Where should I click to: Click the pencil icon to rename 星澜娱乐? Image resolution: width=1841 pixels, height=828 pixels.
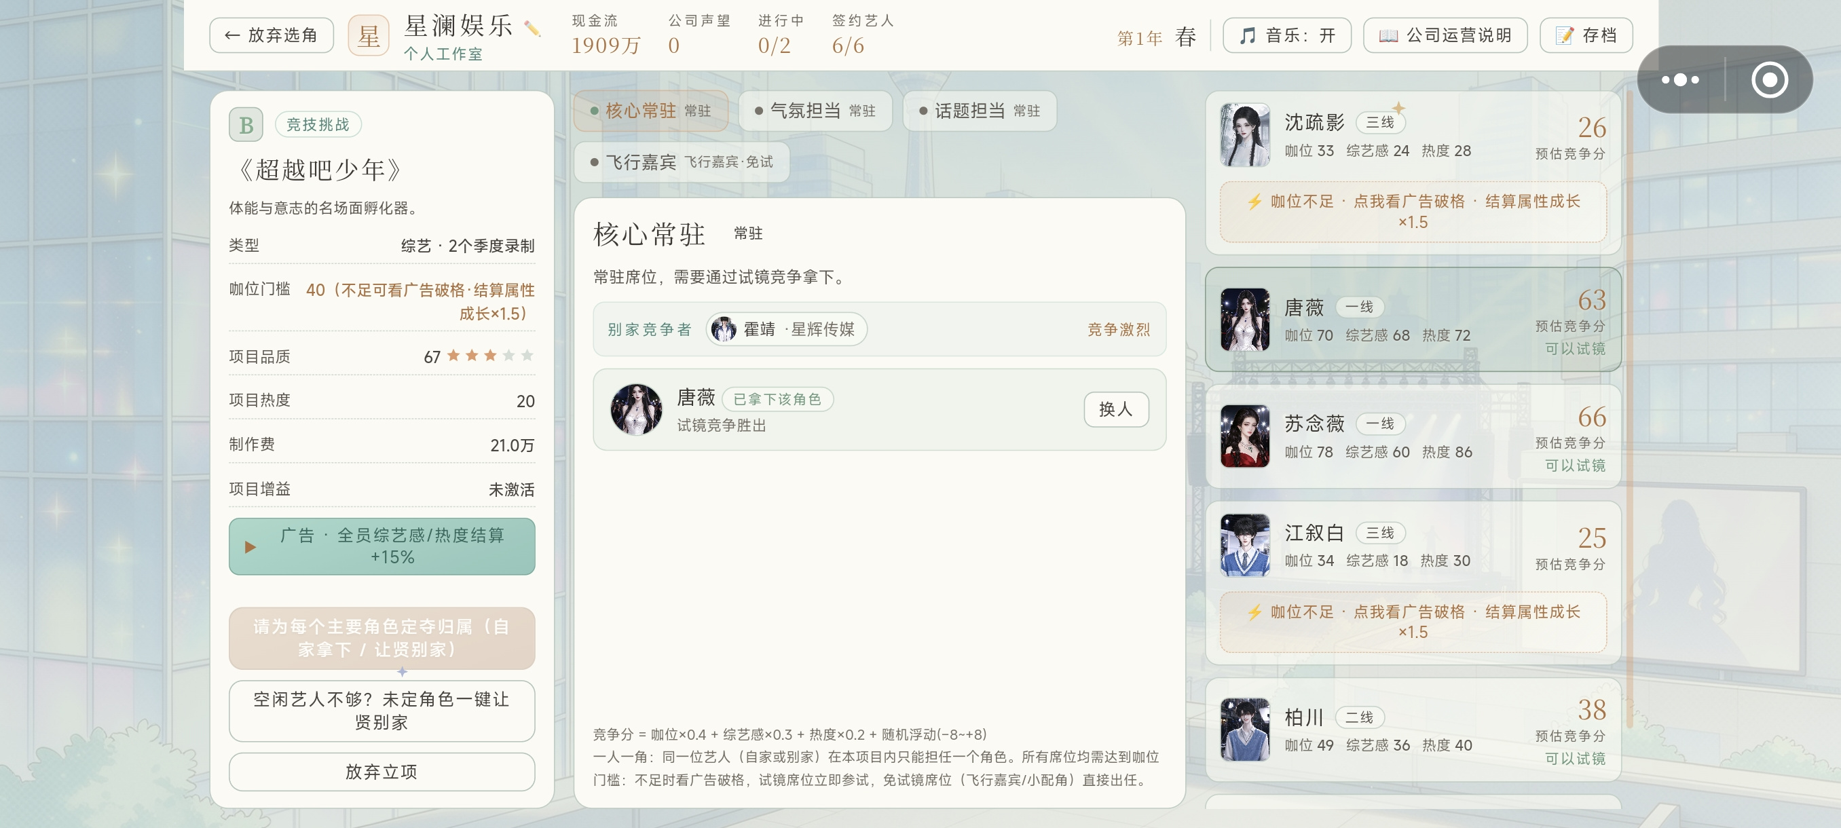(532, 29)
